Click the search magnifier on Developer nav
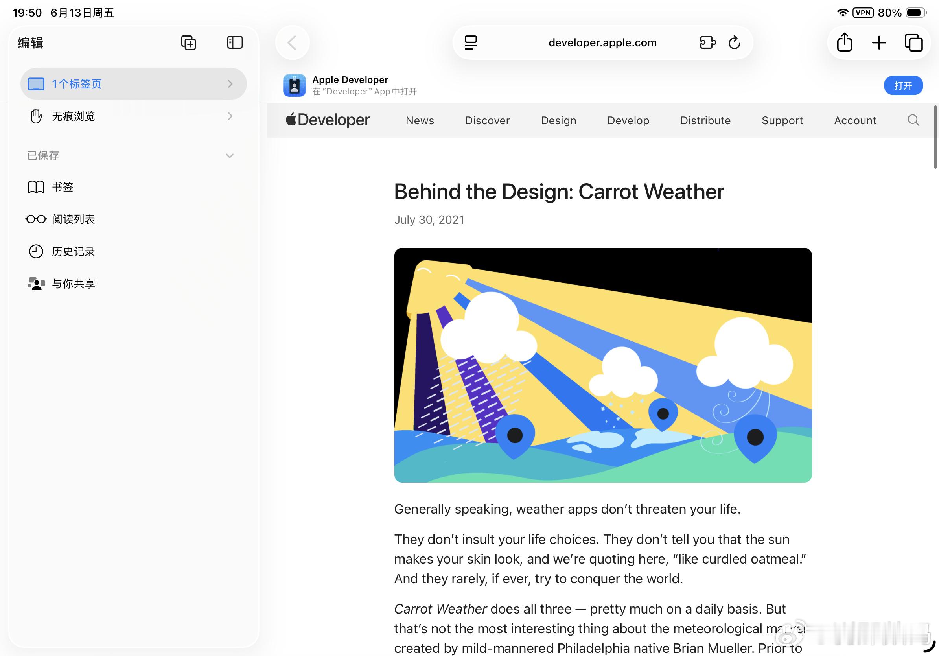The width and height of the screenshot is (939, 656). (913, 120)
